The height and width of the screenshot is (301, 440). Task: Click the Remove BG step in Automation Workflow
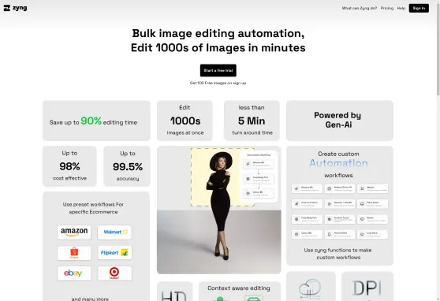(x=259, y=164)
